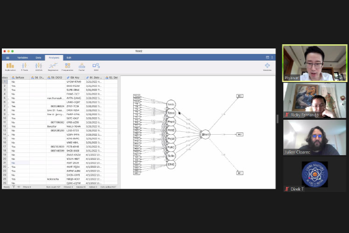This screenshot has height=233, width=349.
Task: Click the Bhvrl central latent node
Action: click(205, 134)
